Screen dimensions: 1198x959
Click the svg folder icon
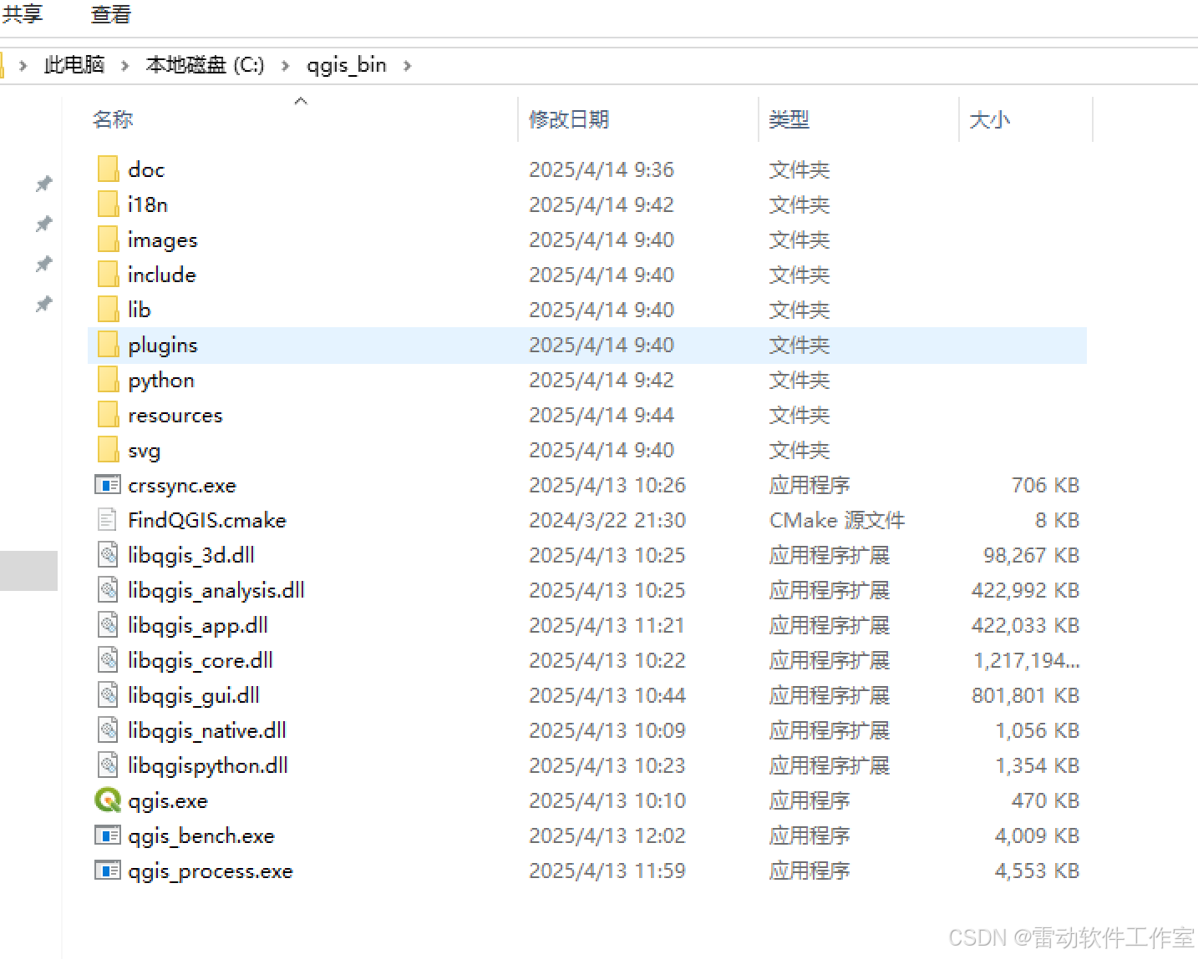108,449
